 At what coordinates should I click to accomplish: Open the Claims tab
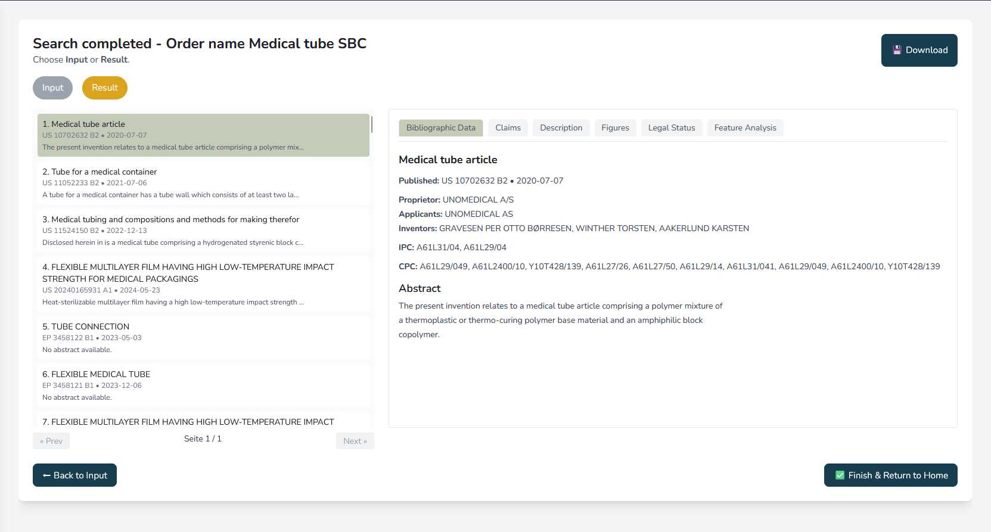[x=508, y=127]
